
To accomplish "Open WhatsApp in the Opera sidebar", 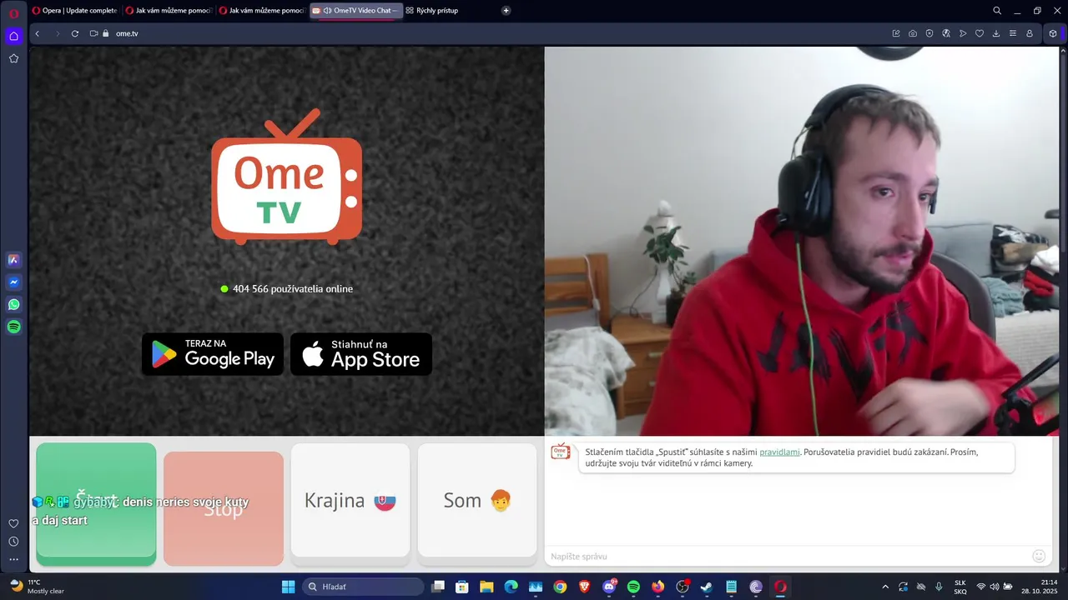I will 13,305.
